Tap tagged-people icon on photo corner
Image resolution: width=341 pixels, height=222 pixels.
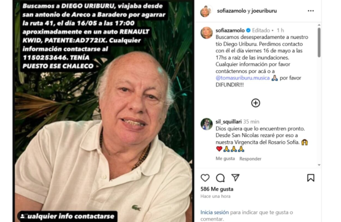tap(23, 216)
